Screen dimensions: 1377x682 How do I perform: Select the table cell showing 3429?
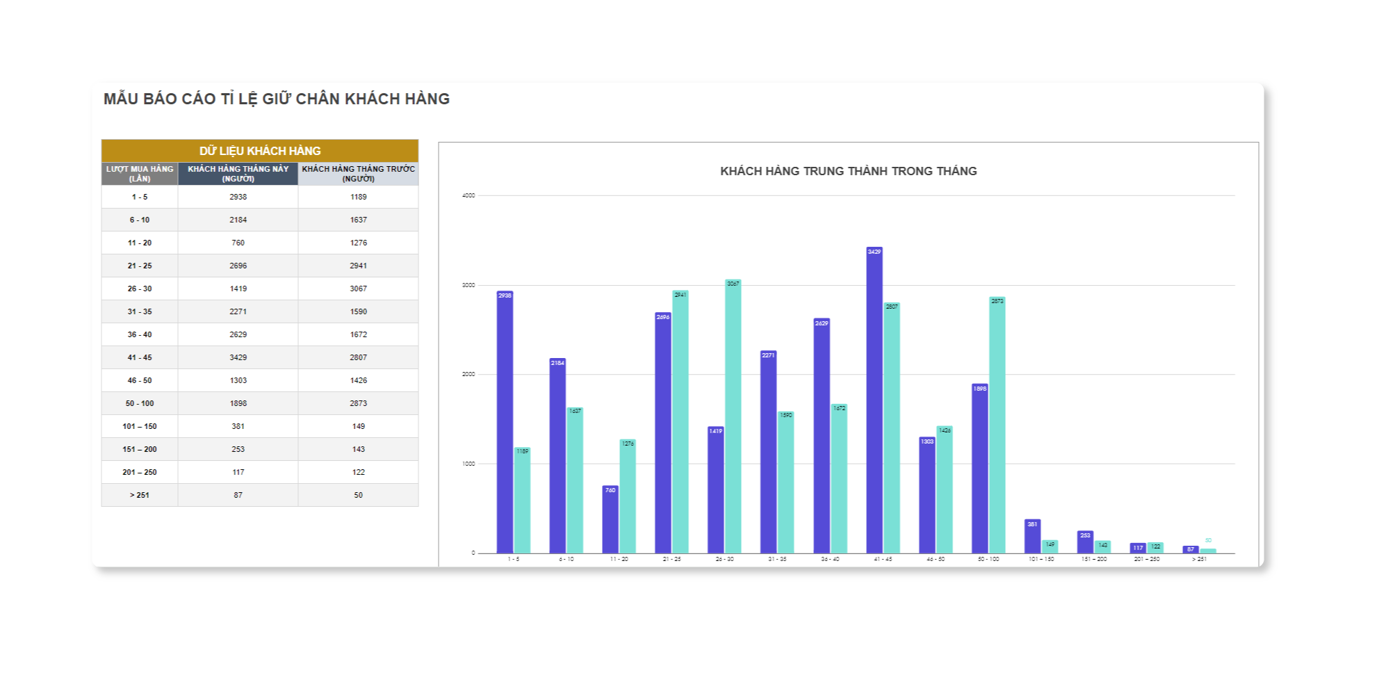238,357
